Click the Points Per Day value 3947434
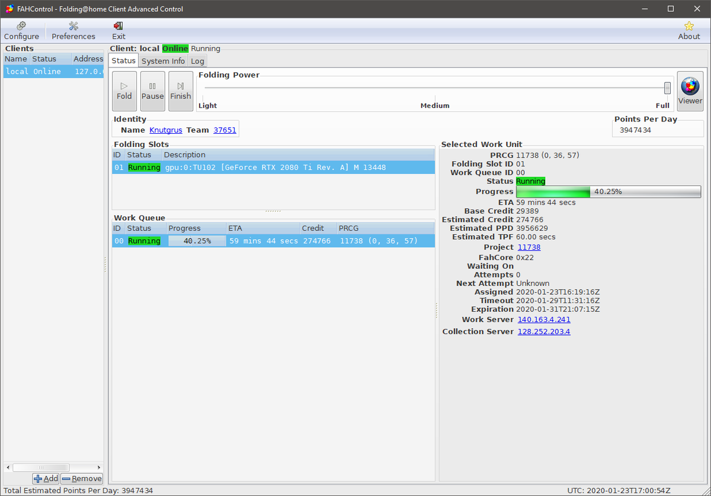This screenshot has width=711, height=496. click(635, 130)
